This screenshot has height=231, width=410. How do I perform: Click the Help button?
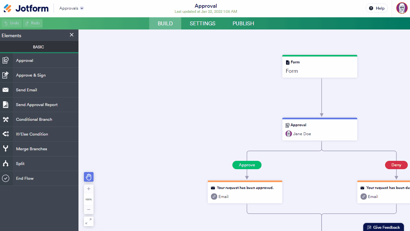[377, 8]
